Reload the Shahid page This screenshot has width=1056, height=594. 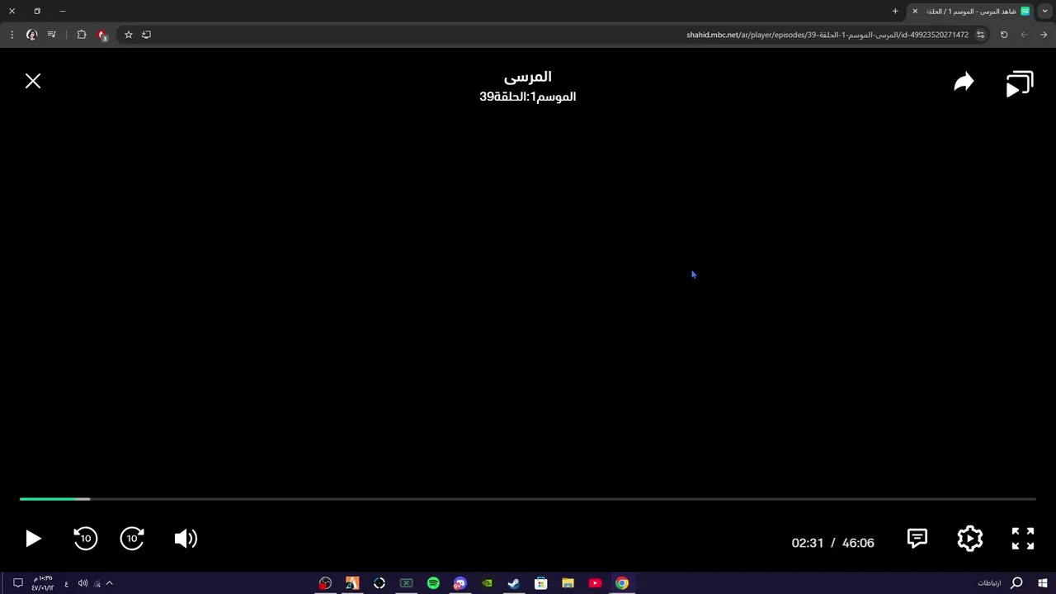(1004, 35)
